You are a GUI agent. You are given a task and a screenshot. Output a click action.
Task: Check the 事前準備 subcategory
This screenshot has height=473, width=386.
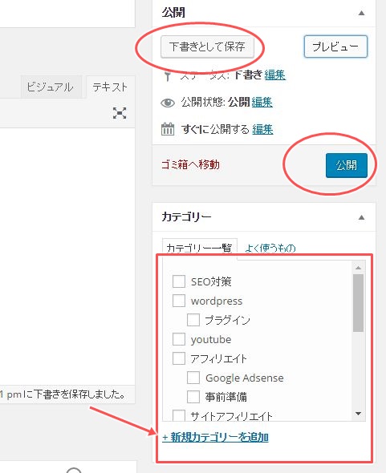pyautogui.click(x=193, y=397)
